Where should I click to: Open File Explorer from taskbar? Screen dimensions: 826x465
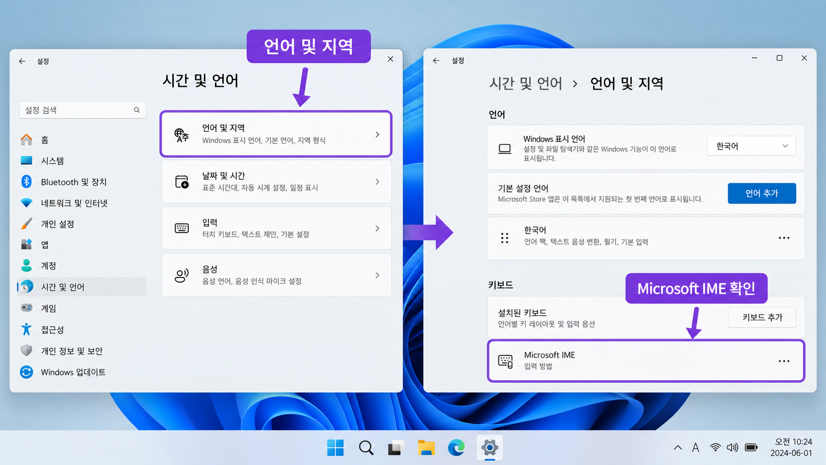[x=426, y=448]
